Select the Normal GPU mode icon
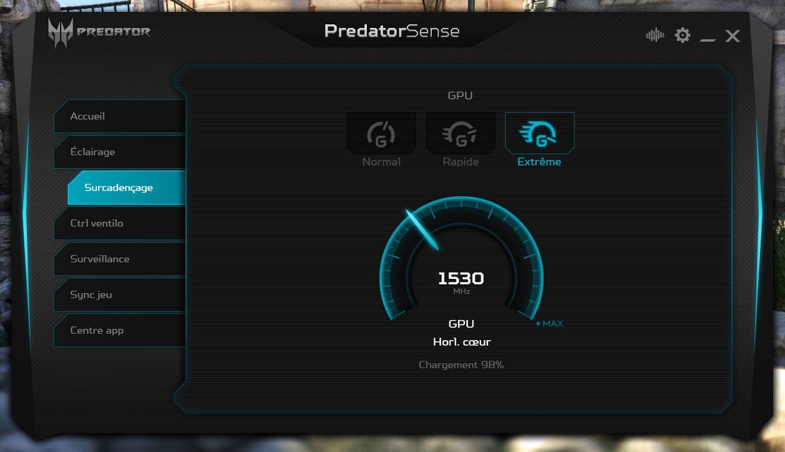Viewport: 785px width, 452px height. 381,133
